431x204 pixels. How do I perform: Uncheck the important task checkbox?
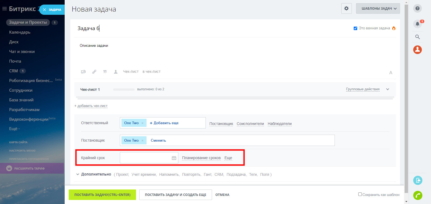(355, 28)
